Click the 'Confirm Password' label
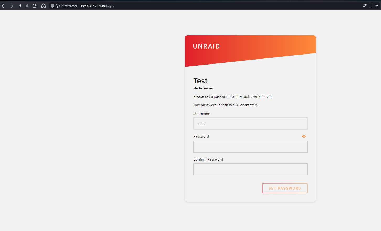This screenshot has height=231, width=381. click(208, 159)
